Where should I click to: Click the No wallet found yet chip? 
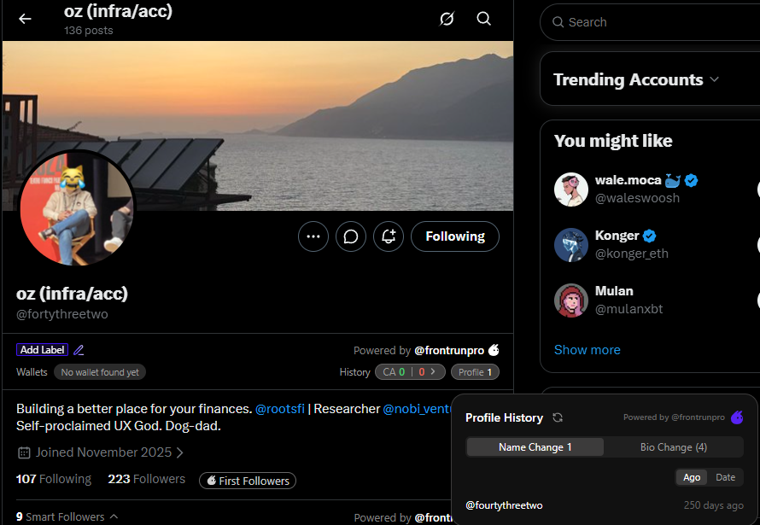(x=100, y=372)
